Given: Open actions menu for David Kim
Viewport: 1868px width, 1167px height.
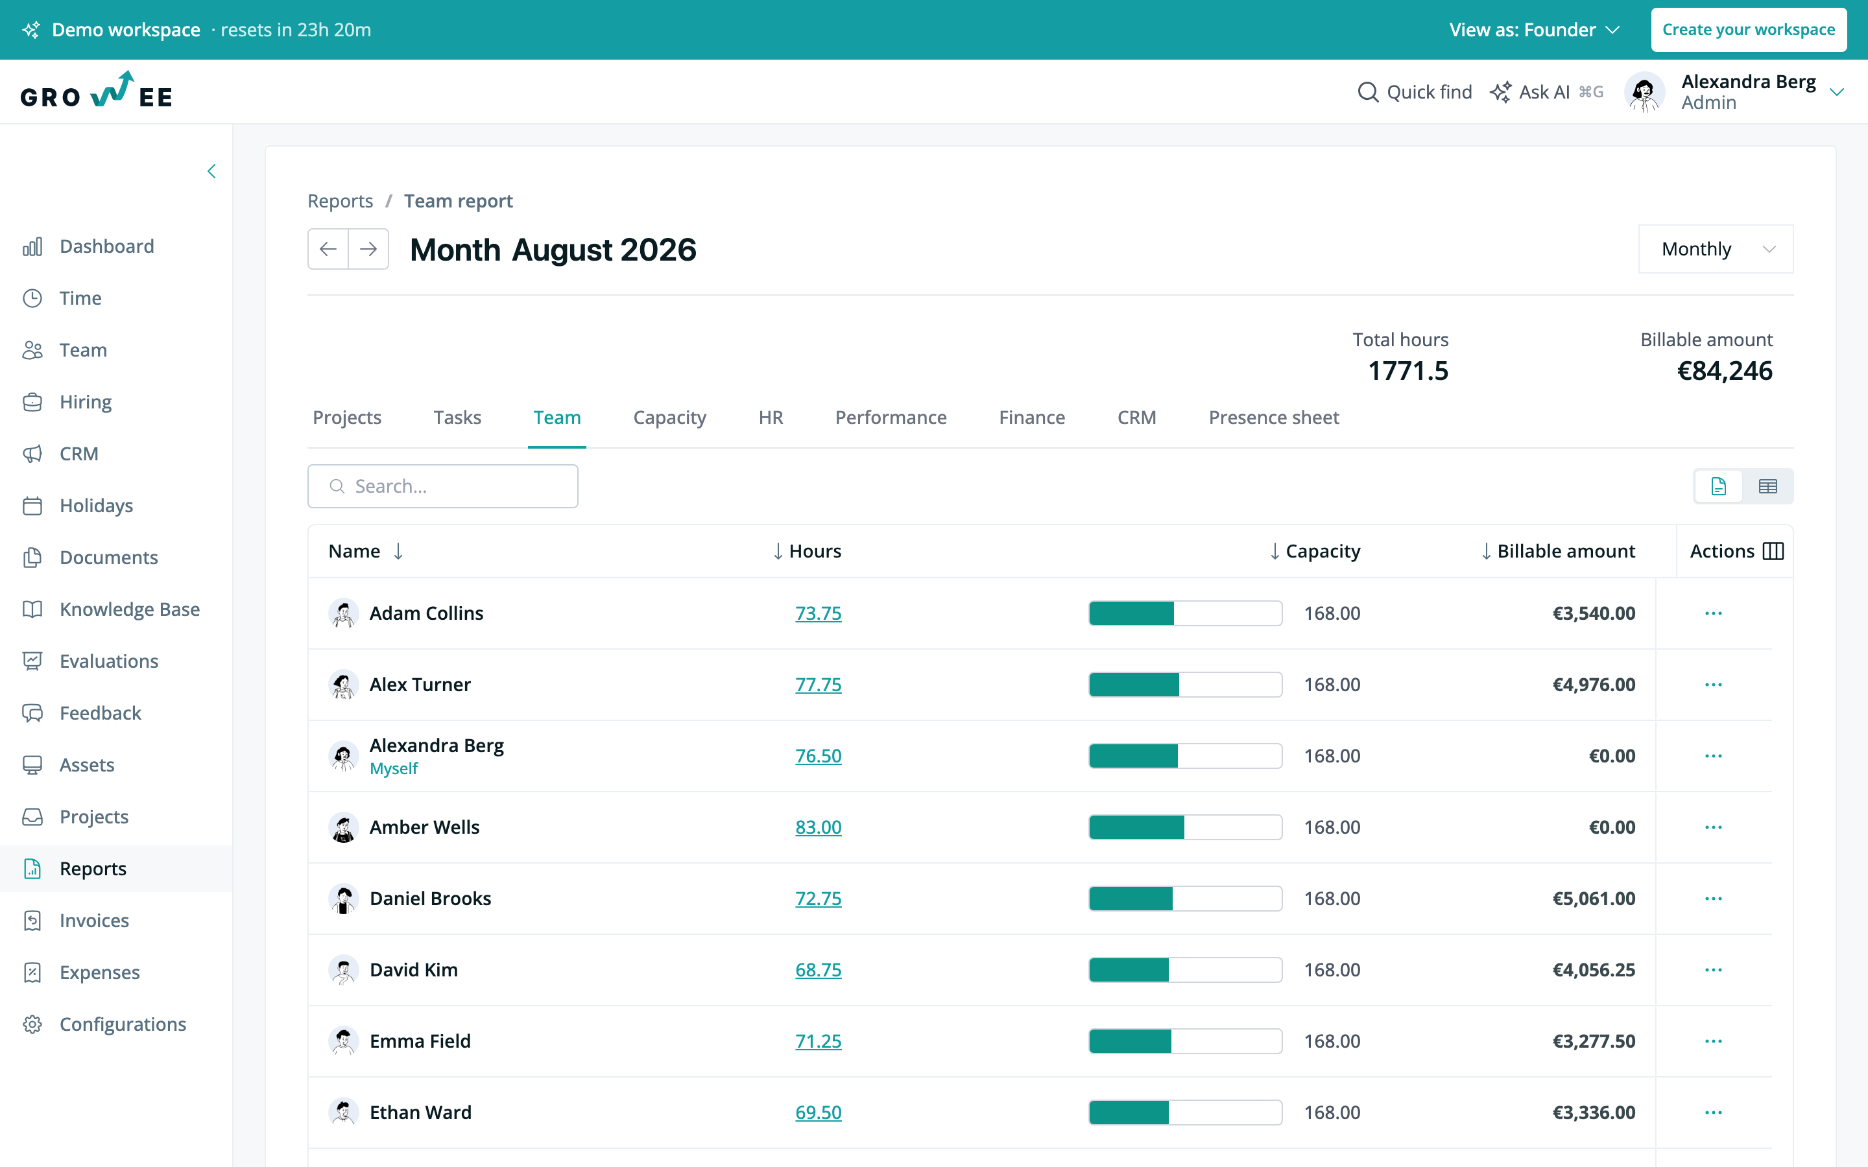Looking at the screenshot, I should pyautogui.click(x=1714, y=970).
